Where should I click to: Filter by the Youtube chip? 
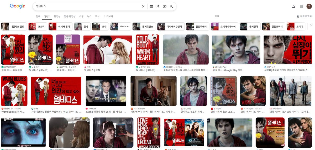tap(120, 27)
